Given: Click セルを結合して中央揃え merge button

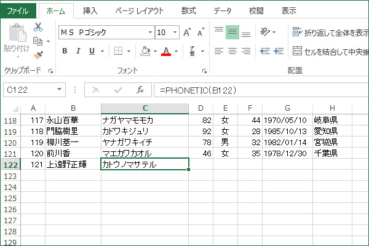Looking at the screenshot, I should 330,51.
